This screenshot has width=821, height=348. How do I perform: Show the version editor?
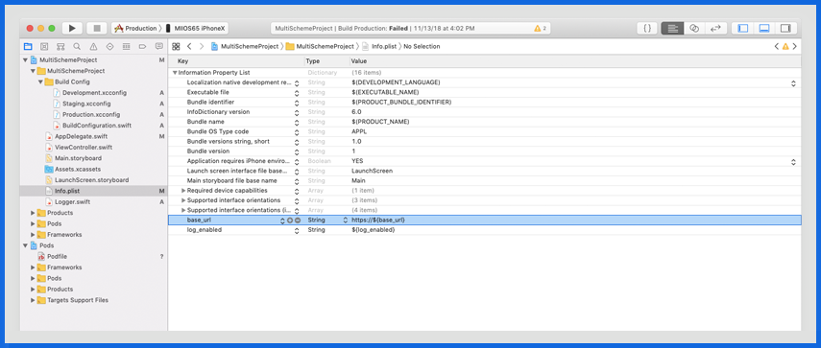point(715,28)
